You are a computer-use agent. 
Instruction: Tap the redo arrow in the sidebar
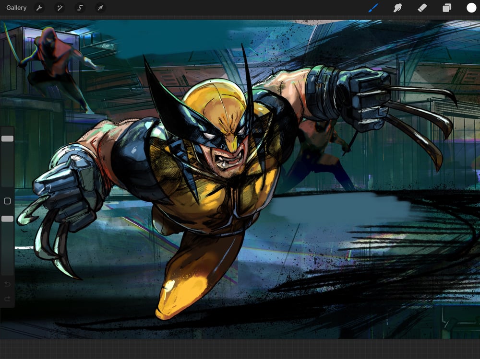tap(7, 299)
